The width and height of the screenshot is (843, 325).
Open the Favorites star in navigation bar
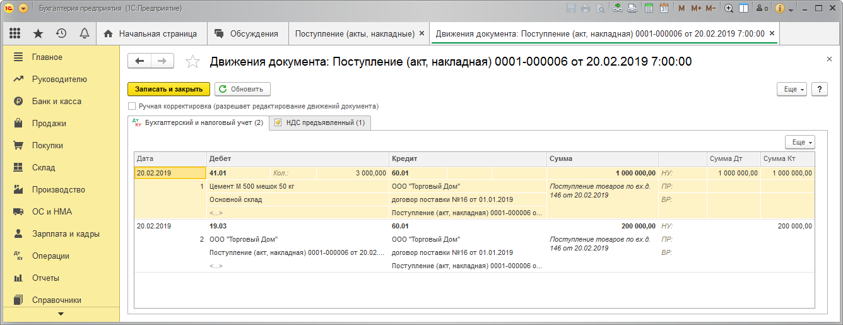click(x=38, y=33)
